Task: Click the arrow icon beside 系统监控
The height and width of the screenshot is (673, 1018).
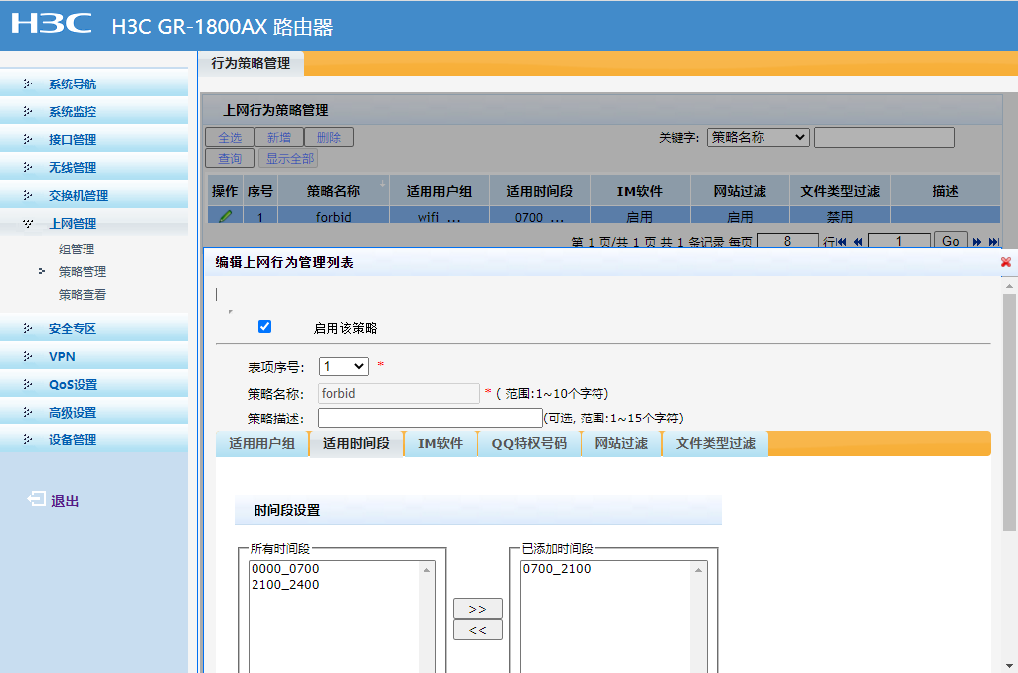Action: pyautogui.click(x=27, y=111)
